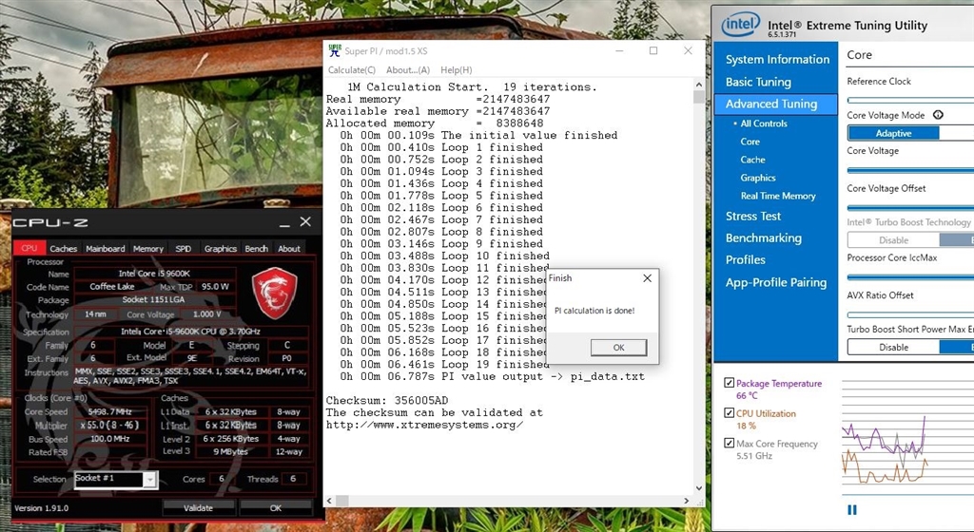Click OK in the Finish dialog
Viewport: 974px width, 532px height.
618,348
